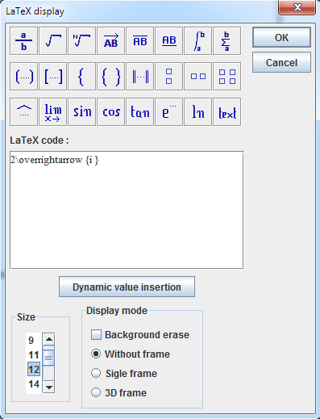Open Dynamic value insertion

127,287
